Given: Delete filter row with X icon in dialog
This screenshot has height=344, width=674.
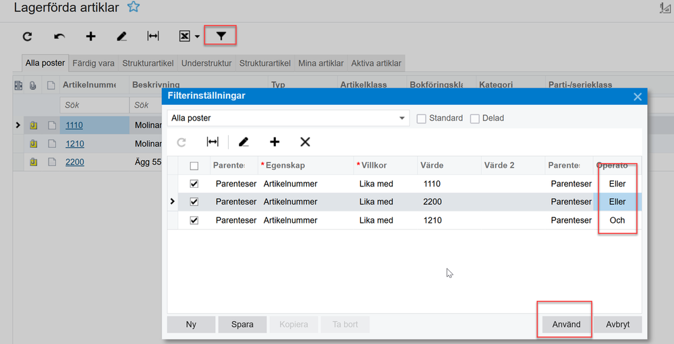Looking at the screenshot, I should (305, 142).
